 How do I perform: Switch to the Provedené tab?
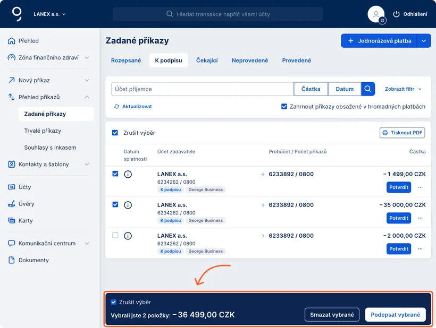tap(296, 61)
